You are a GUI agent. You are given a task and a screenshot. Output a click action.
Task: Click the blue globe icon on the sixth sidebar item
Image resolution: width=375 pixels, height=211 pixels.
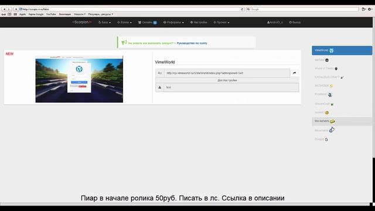click(330, 95)
